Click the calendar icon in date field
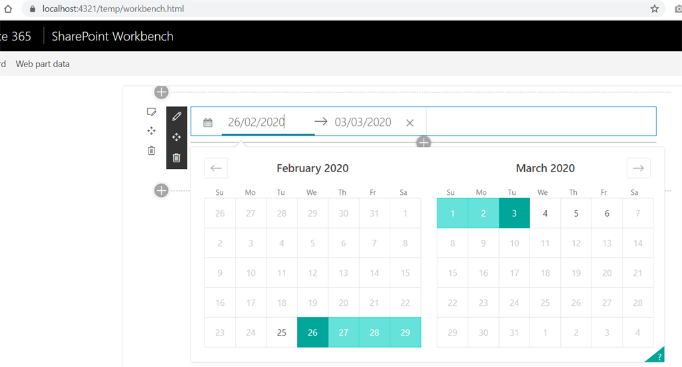 click(208, 123)
